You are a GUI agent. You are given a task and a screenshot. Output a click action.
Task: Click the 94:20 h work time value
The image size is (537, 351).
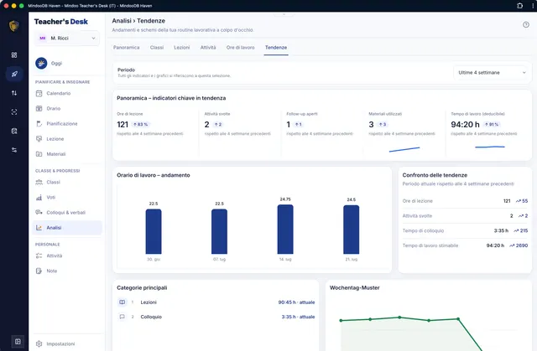coord(465,125)
